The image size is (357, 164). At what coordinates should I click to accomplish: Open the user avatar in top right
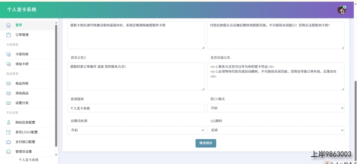pos(342,10)
